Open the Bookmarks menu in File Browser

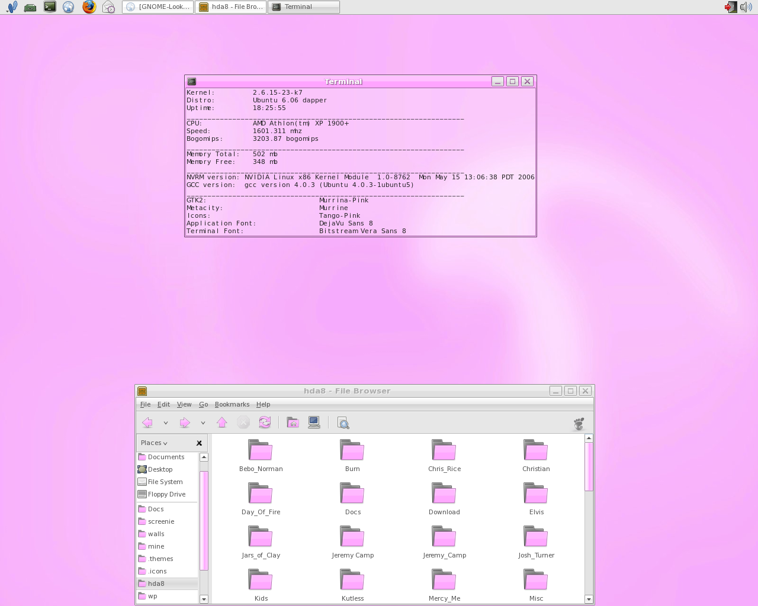[x=232, y=404]
